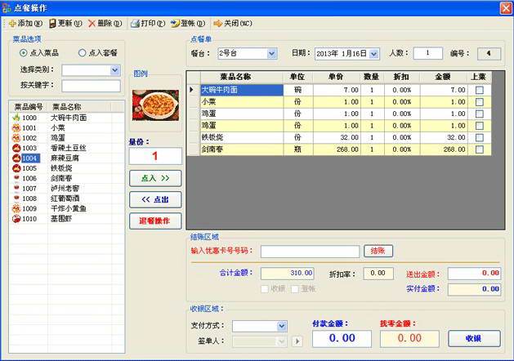Image resolution: width=514 pixels, height=361 pixels.
Task: Click the arrow button next to 签单人
Action: point(297,341)
